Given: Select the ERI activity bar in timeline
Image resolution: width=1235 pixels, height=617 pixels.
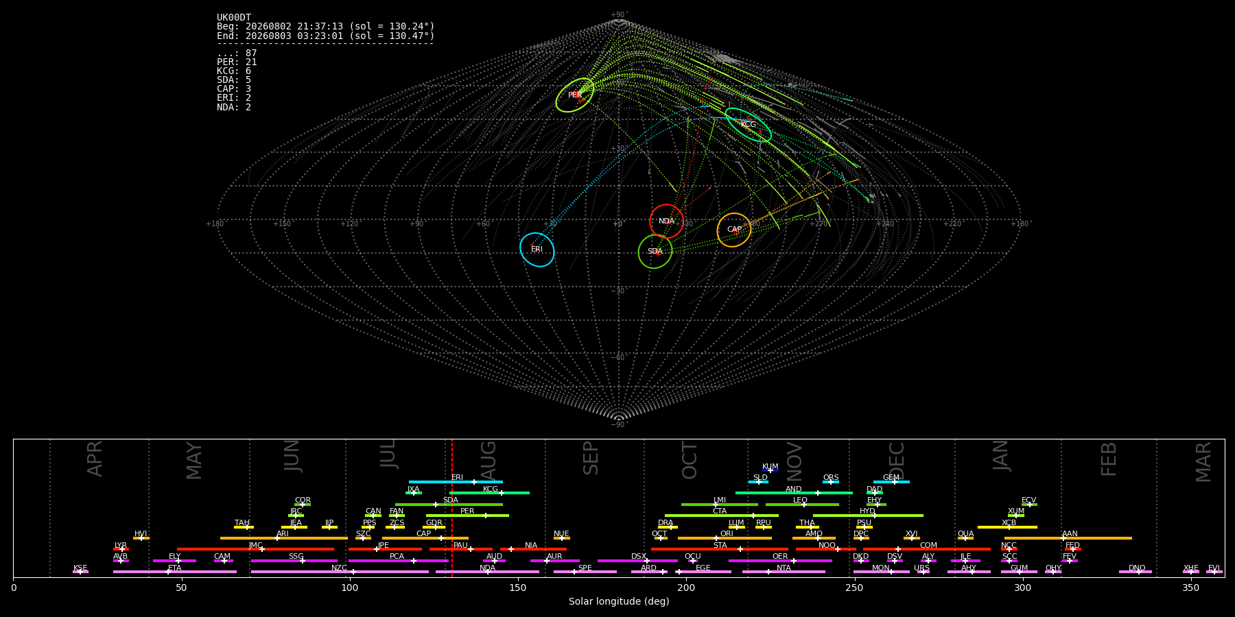Looking at the screenshot, I should [x=456, y=482].
